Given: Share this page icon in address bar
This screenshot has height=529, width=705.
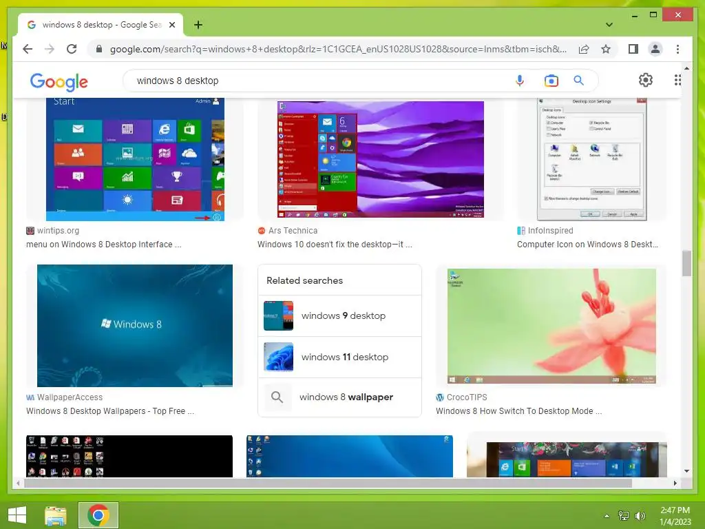Looking at the screenshot, I should pos(584,49).
